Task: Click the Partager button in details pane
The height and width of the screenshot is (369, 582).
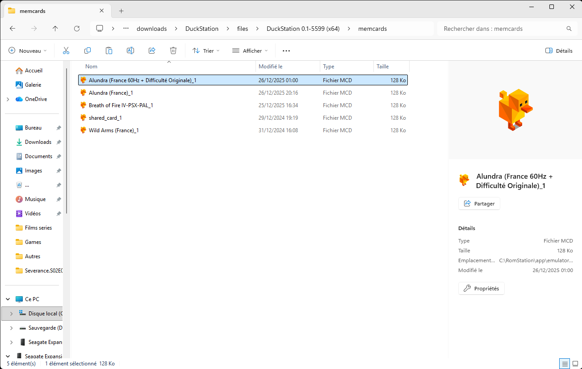Action: point(479,204)
